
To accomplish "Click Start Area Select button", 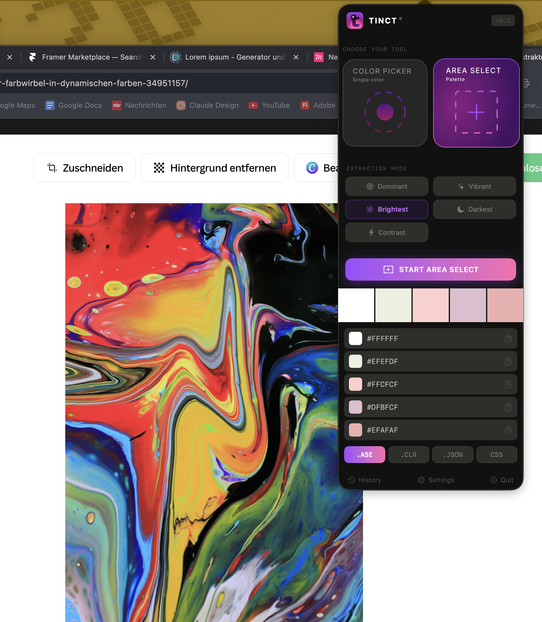I will pos(430,269).
